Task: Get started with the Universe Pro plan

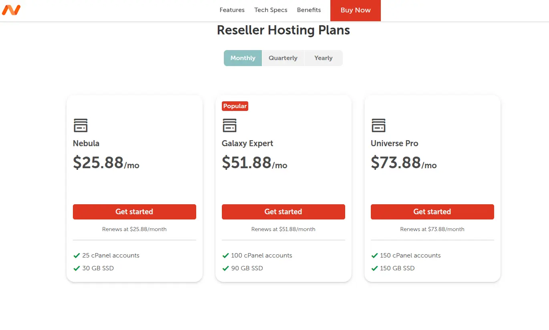Action: pyautogui.click(x=432, y=212)
